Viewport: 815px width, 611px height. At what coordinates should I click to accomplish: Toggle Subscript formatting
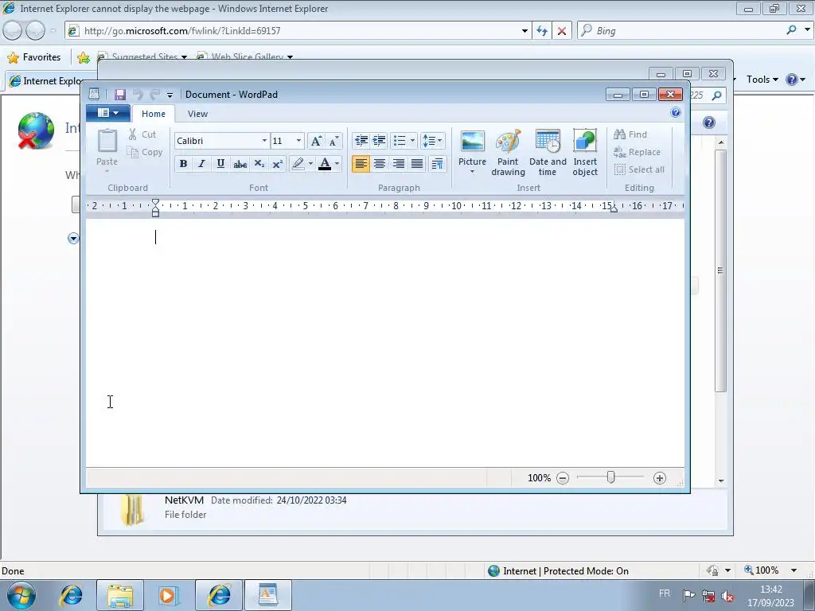259,164
